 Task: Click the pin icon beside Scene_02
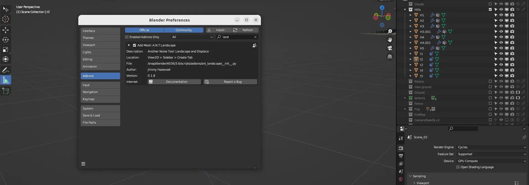524,137
